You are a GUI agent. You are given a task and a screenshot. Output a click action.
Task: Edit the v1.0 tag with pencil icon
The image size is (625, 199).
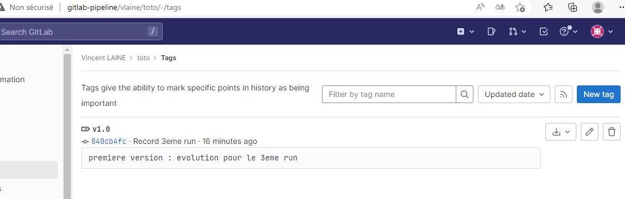pos(590,132)
